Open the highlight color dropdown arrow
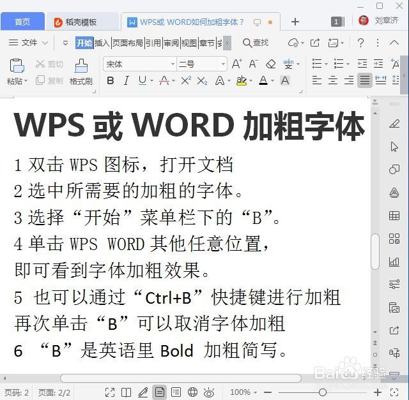Screen dimensions: 409x400 click(x=251, y=81)
